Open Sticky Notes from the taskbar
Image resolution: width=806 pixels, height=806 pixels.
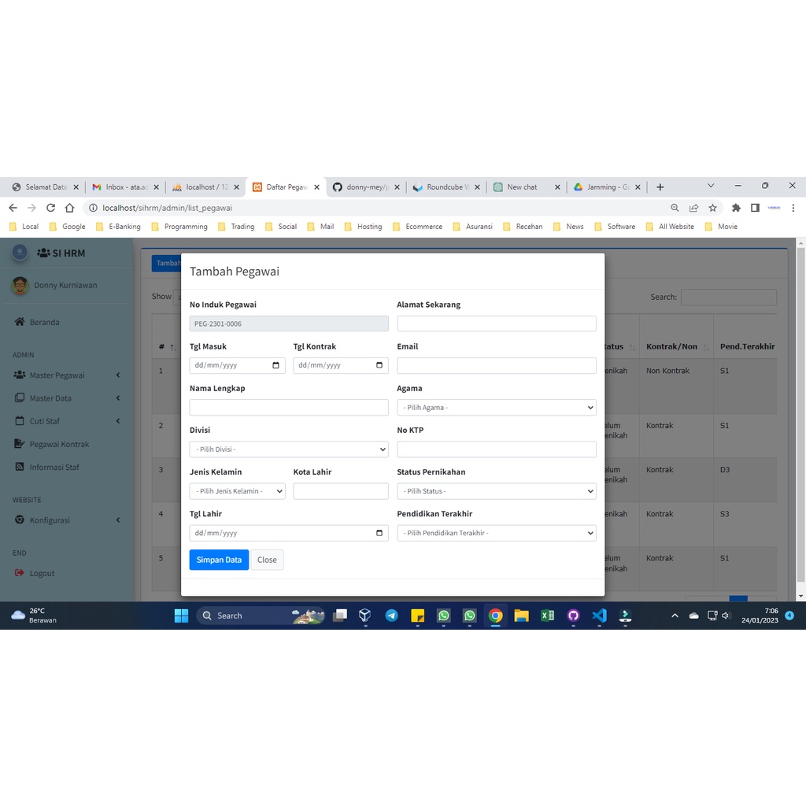417,616
